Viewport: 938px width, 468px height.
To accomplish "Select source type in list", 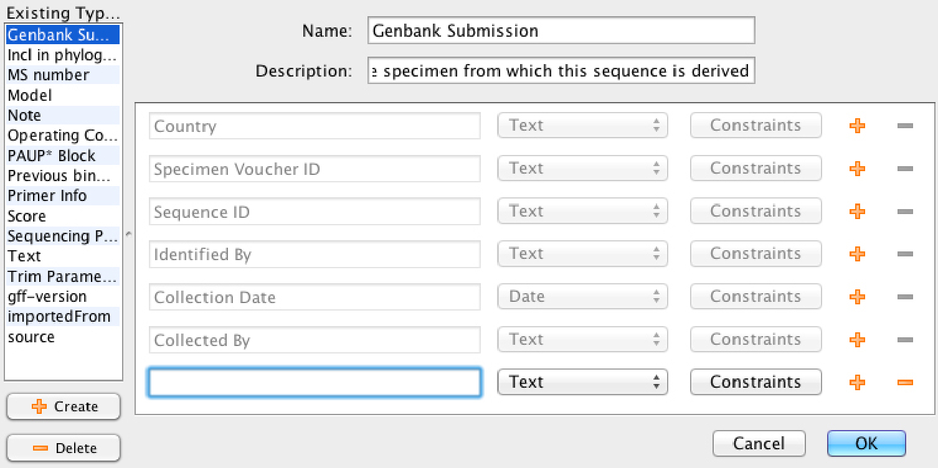I will pyautogui.click(x=63, y=337).
